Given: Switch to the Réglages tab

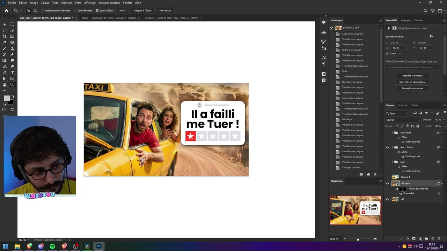Looking at the screenshot, I should (x=406, y=21).
